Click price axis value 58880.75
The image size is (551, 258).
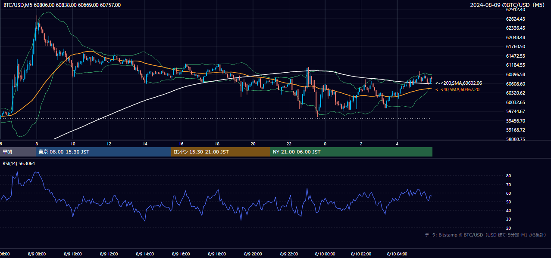(x=516, y=139)
